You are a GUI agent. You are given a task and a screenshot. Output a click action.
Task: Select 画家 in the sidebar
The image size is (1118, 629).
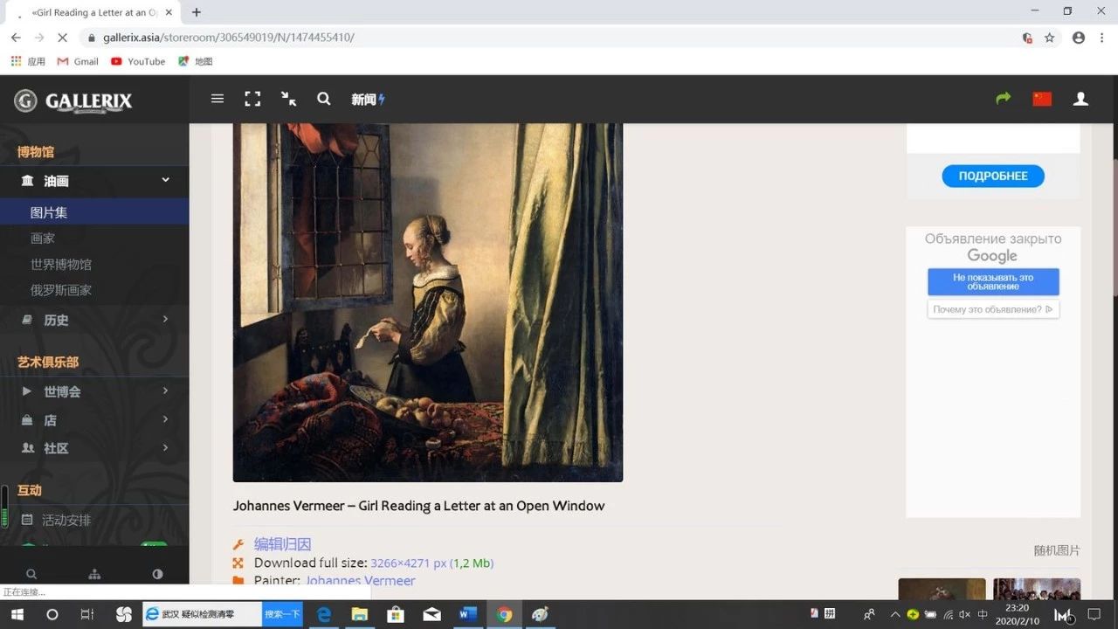(43, 238)
